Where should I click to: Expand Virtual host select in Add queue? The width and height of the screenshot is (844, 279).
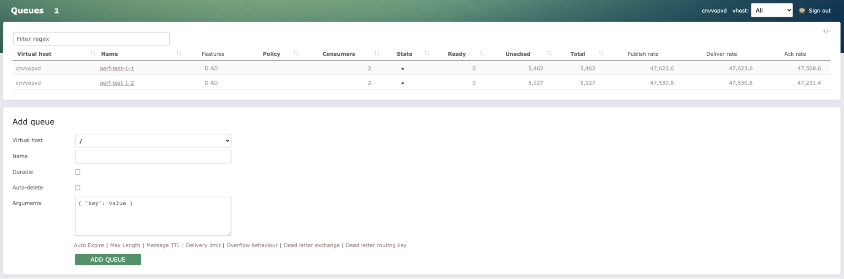(153, 141)
